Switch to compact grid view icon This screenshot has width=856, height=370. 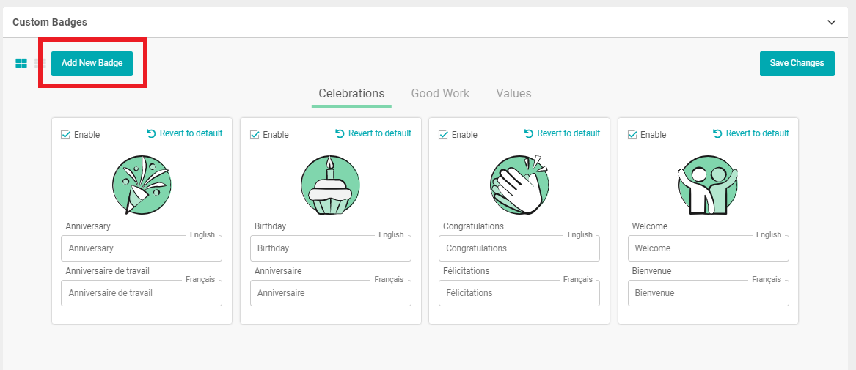point(40,64)
